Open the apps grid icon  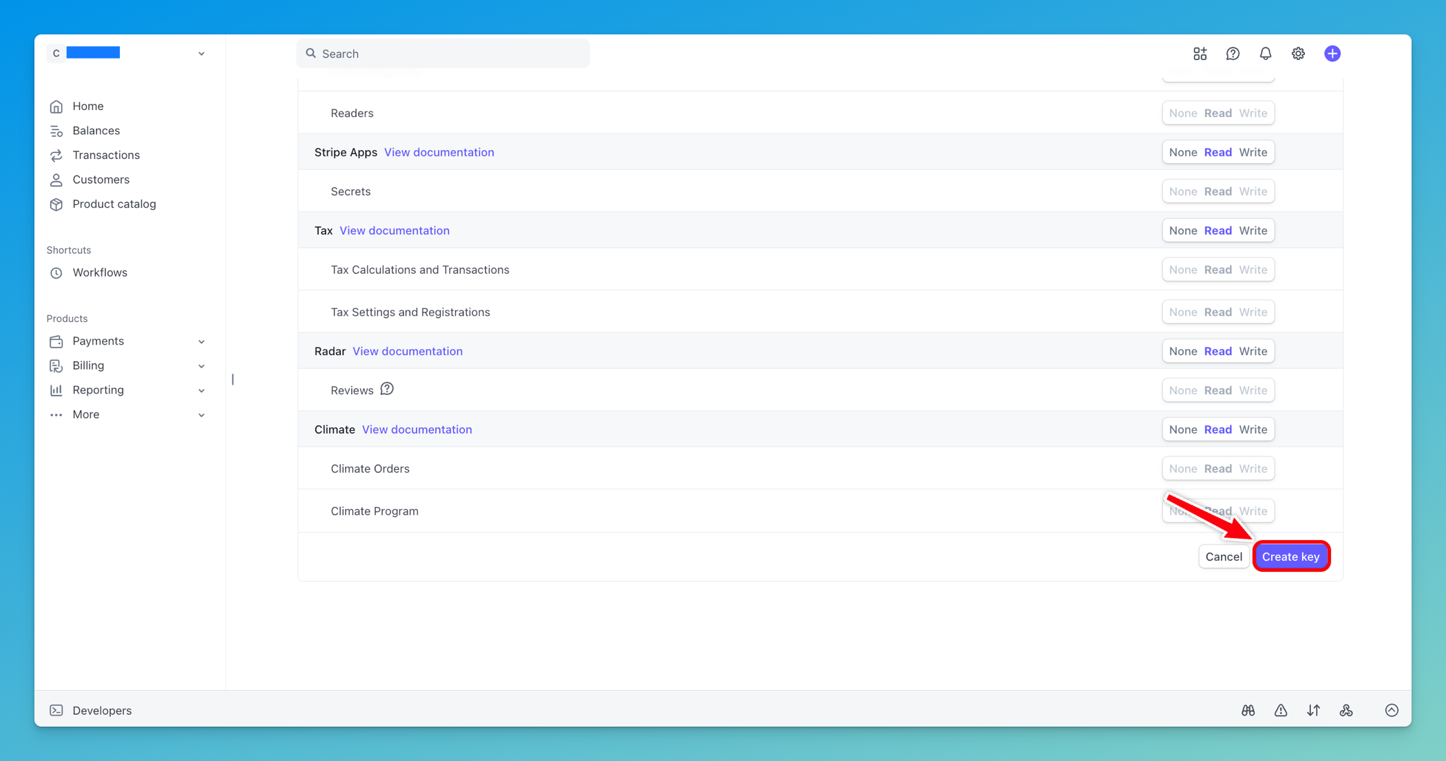(1199, 53)
